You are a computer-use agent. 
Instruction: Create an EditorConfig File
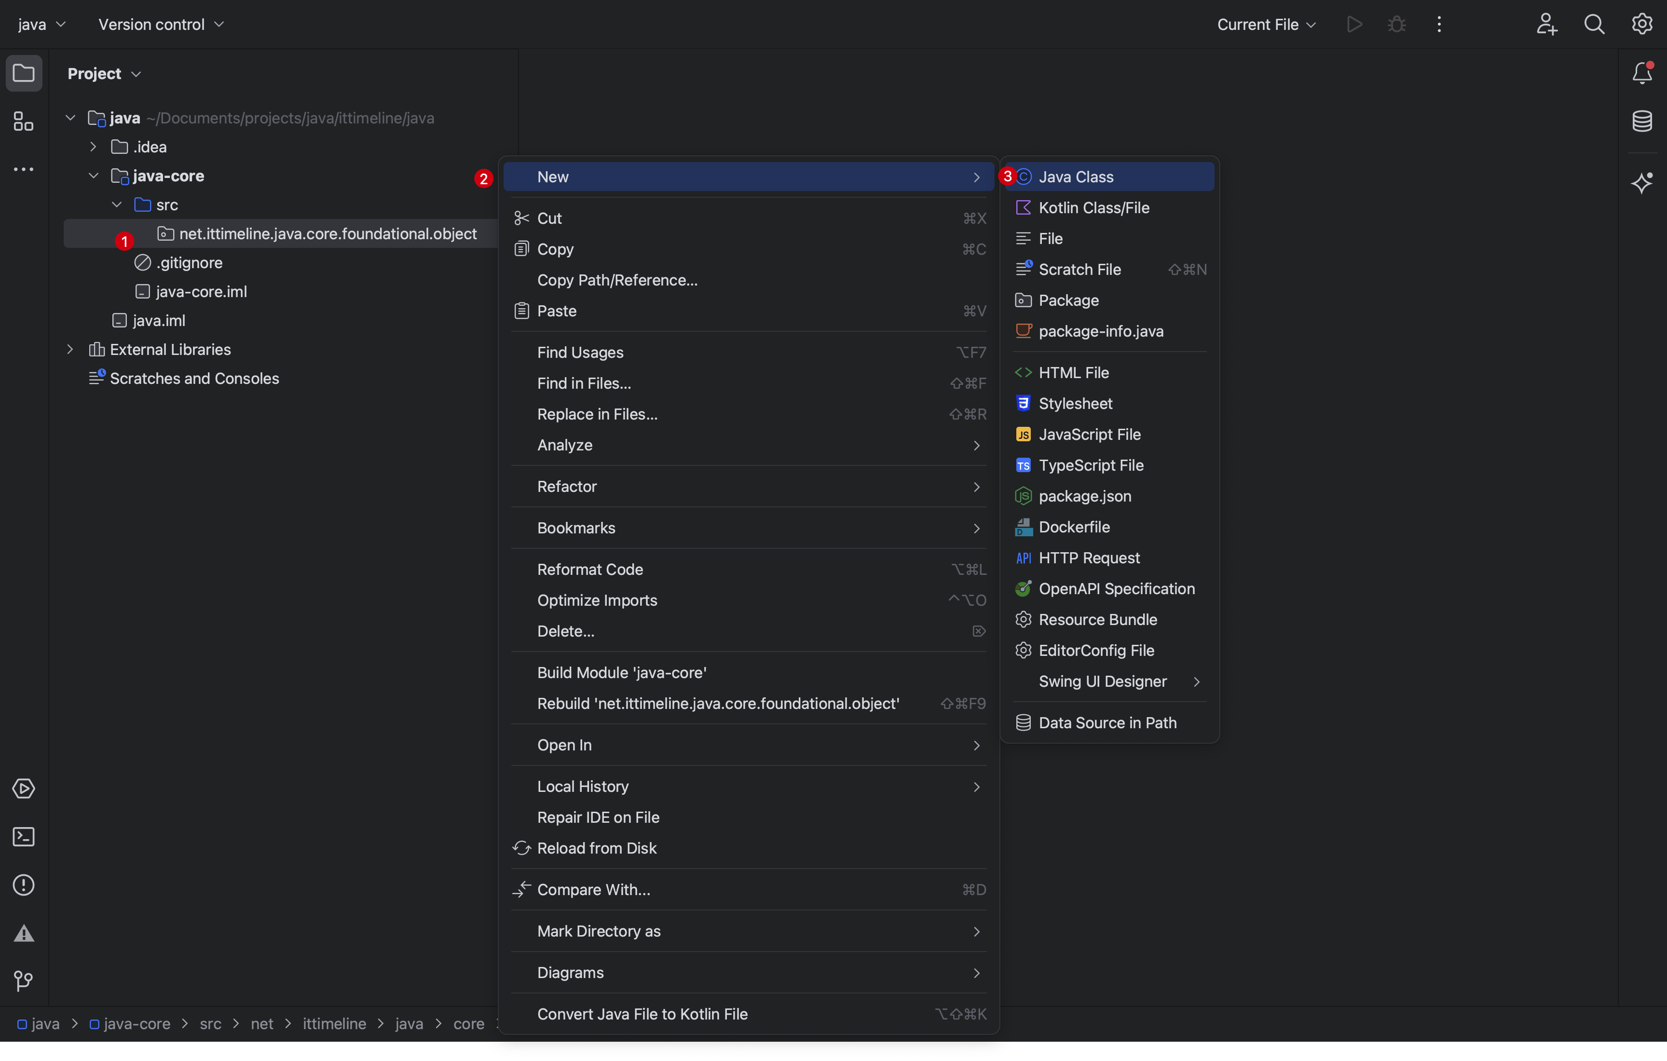tap(1110, 651)
